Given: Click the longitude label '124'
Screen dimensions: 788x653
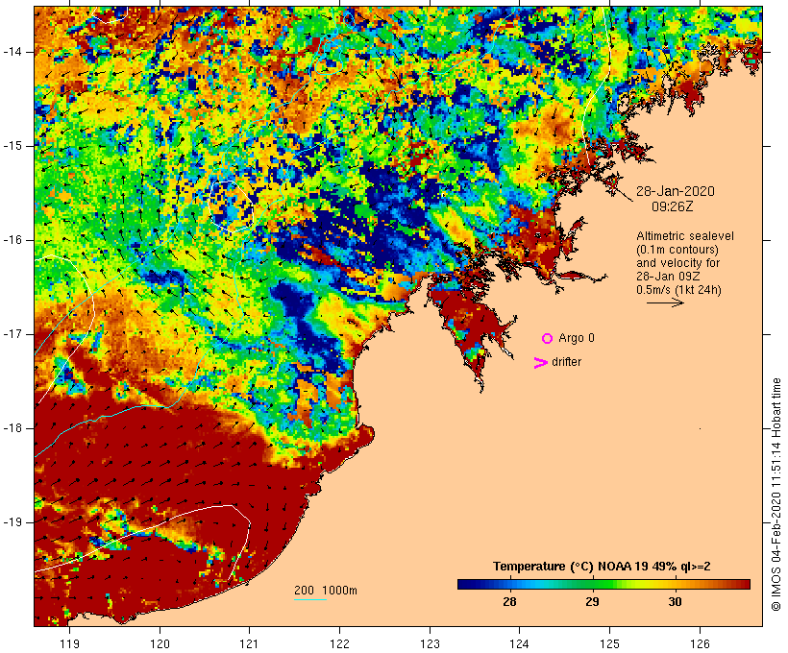Looking at the screenshot, I should click(519, 643).
